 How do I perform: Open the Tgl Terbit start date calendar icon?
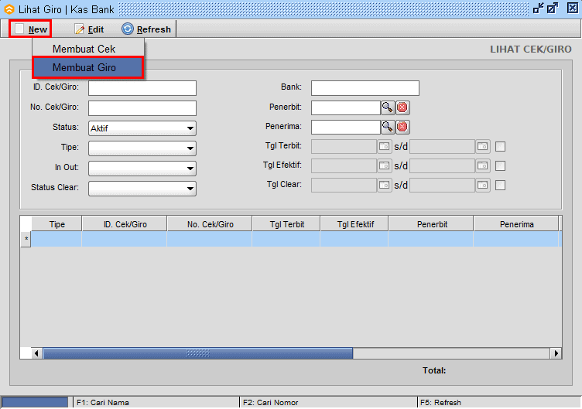click(x=385, y=146)
